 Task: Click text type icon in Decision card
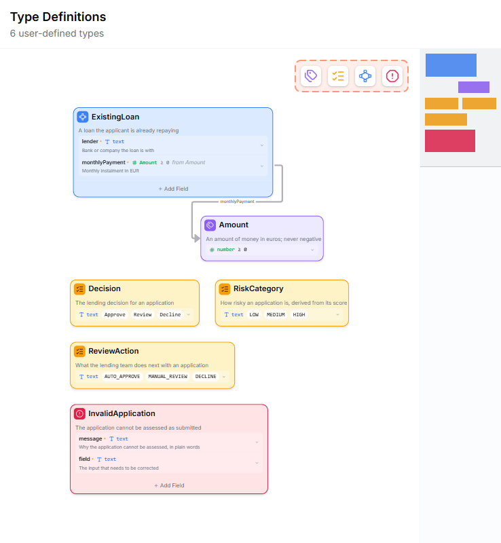tap(81, 314)
